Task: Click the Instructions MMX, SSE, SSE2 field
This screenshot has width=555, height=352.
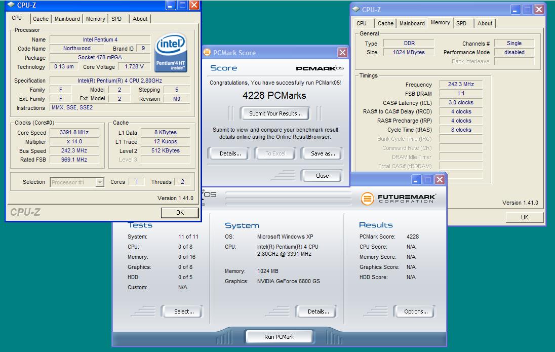Action: click(x=120, y=108)
